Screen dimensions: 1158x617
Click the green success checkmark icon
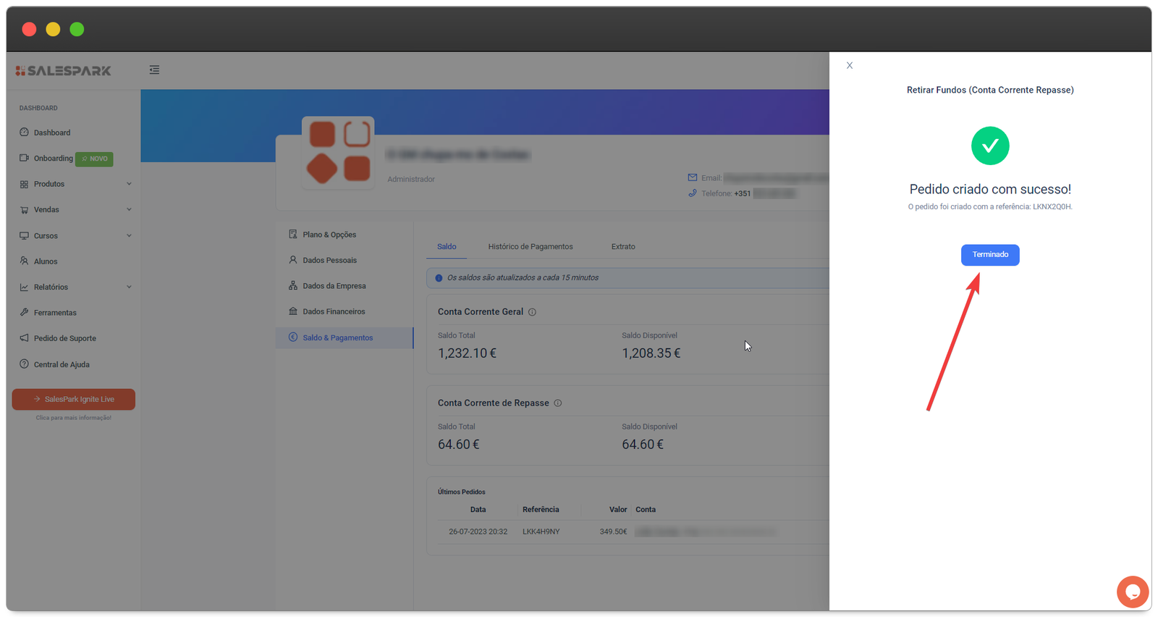[990, 146]
